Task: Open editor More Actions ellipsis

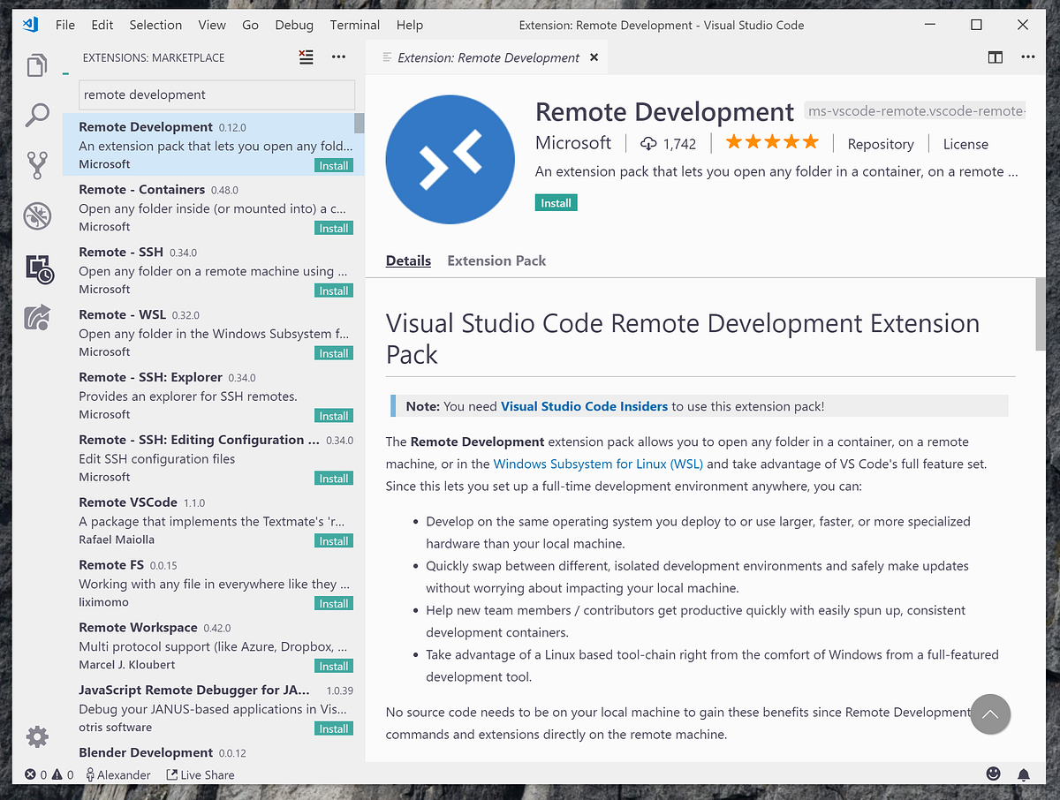Action: pyautogui.click(x=1027, y=57)
